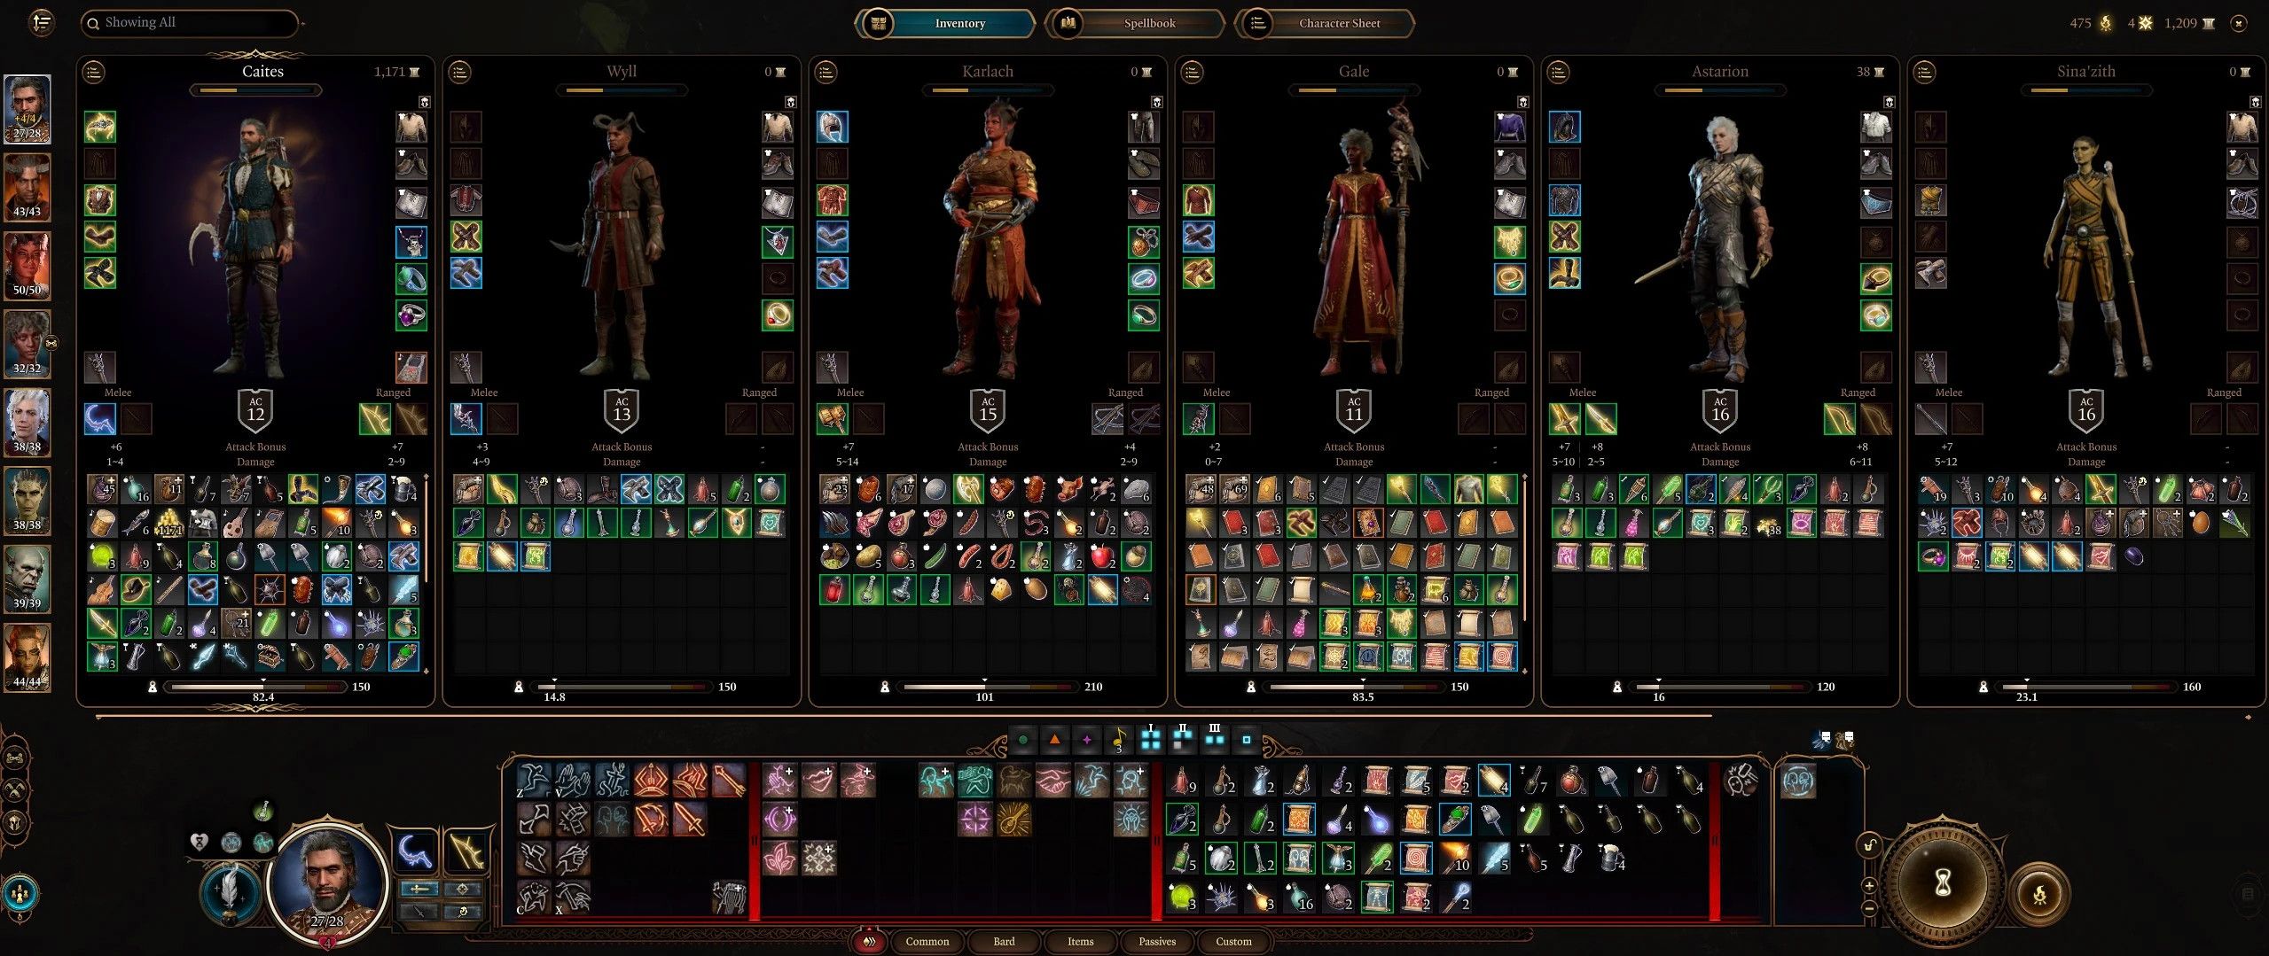The width and height of the screenshot is (2269, 956).
Task: Click the tankard item stack of 4
Action: [x=1610, y=858]
